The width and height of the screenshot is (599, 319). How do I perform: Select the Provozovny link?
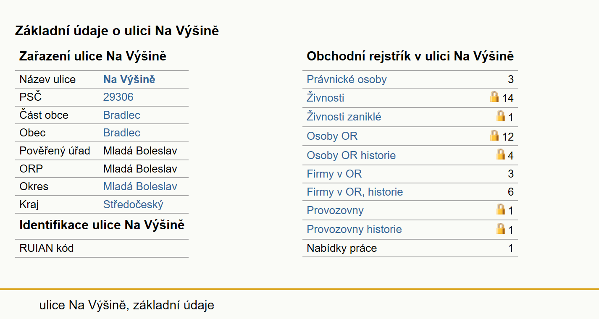click(x=335, y=210)
